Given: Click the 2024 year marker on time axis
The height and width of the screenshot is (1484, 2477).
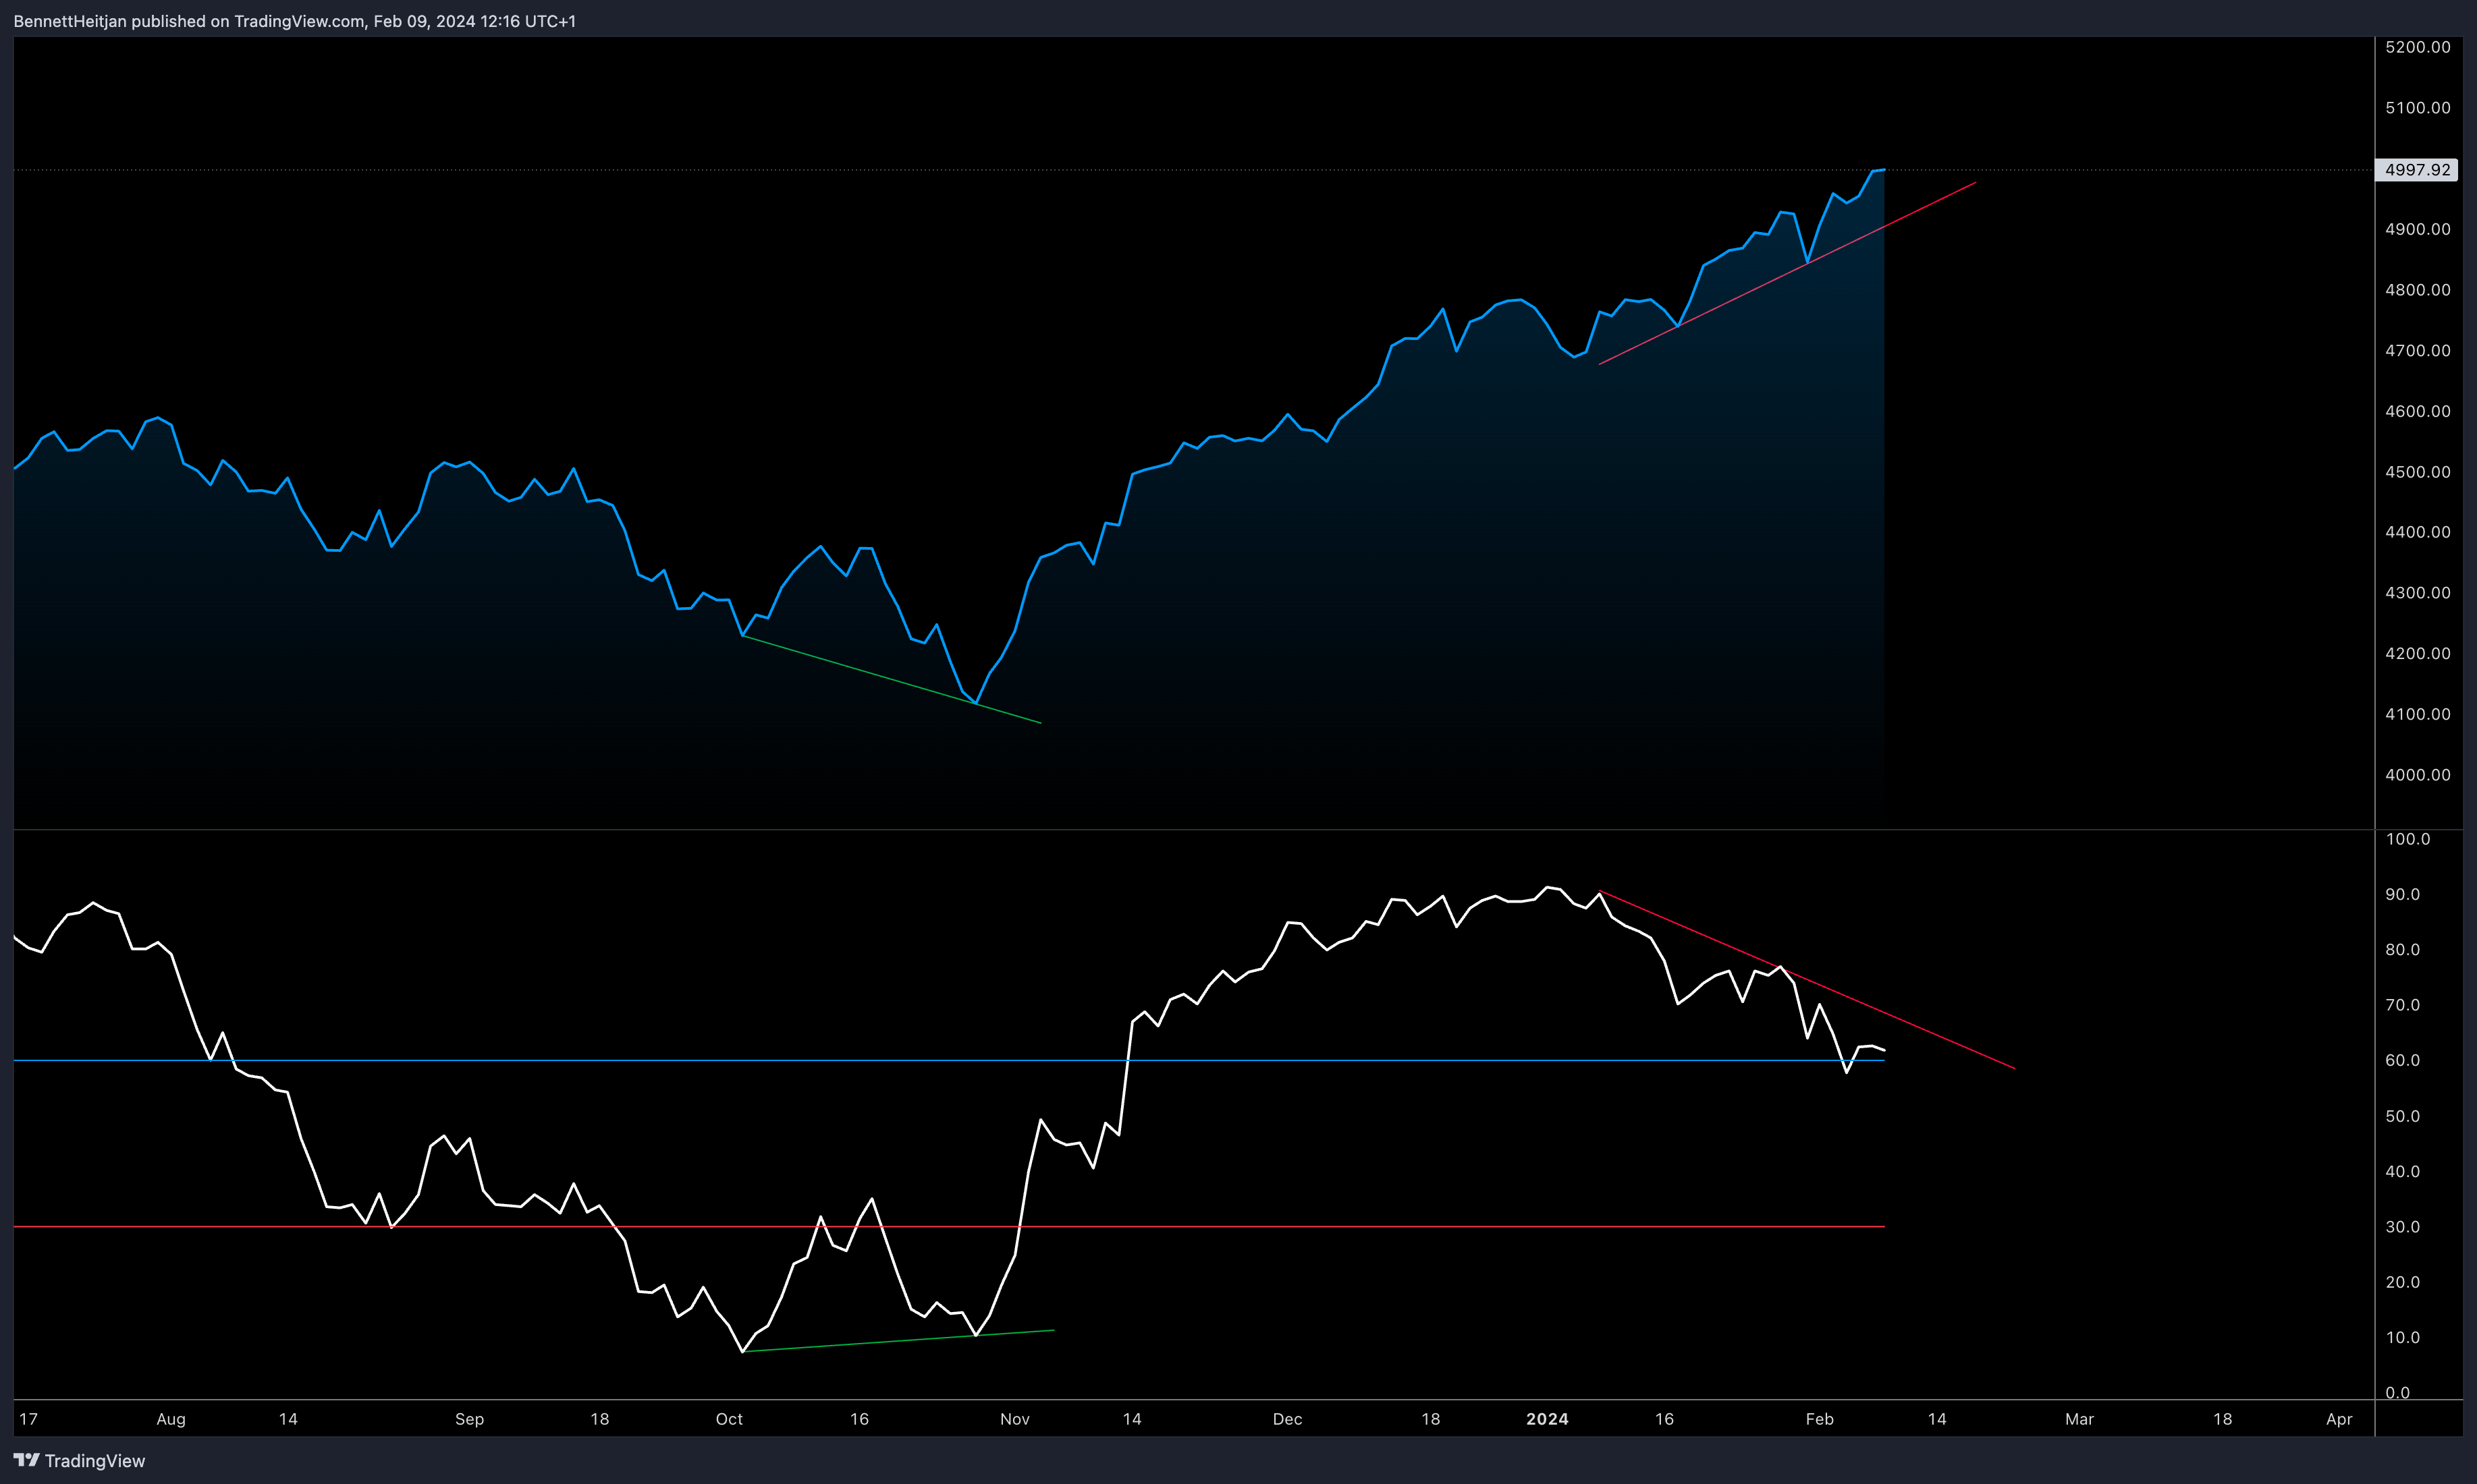Looking at the screenshot, I should (x=1547, y=1419).
